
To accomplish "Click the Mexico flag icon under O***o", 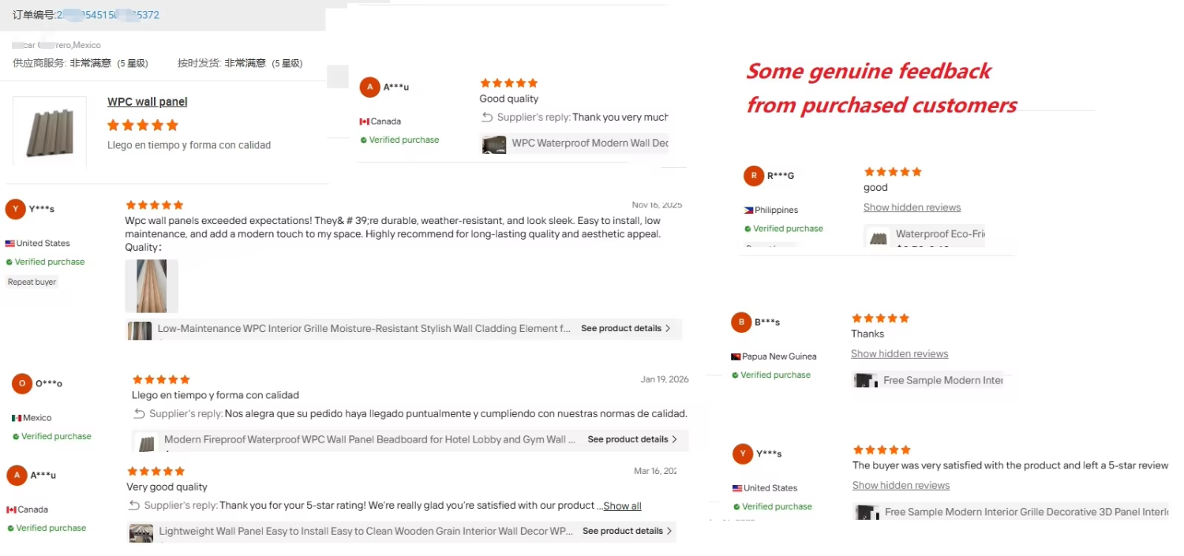I will tap(17, 418).
